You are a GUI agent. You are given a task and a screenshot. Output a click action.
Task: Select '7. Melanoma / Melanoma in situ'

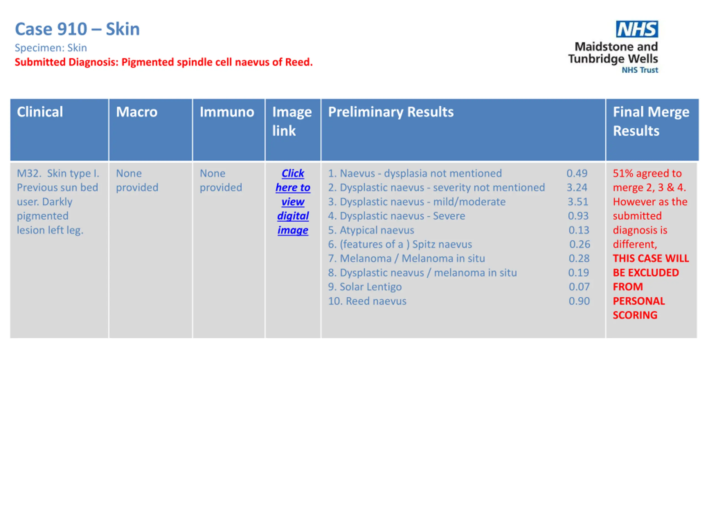tap(406, 258)
